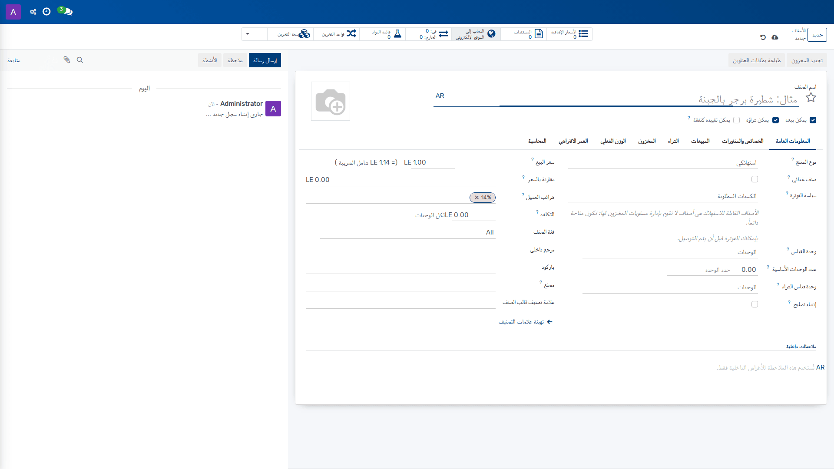Image resolution: width=834 pixels, height=469 pixels.
Task: Open the debug tools gears icon
Action: [33, 12]
